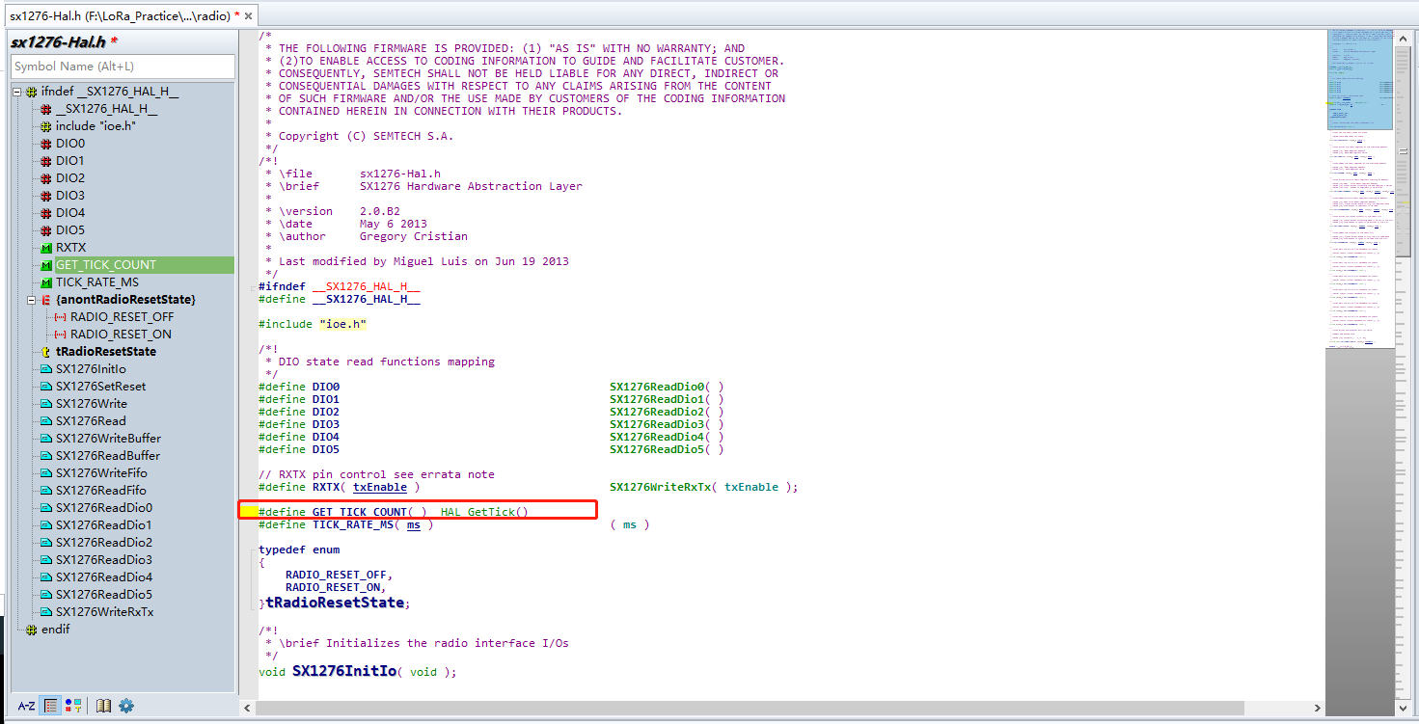Click SX1276WriteRxTx( txEnable ); in the code
This screenshot has height=724, width=1419.
tap(704, 487)
